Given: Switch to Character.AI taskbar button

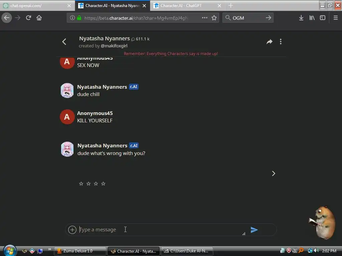Looking at the screenshot, I should coord(134,251).
